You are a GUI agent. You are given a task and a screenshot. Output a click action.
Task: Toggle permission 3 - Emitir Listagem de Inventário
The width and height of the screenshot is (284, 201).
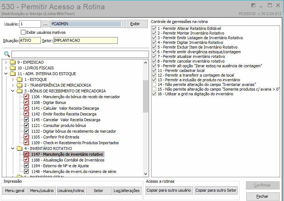tap(154, 38)
